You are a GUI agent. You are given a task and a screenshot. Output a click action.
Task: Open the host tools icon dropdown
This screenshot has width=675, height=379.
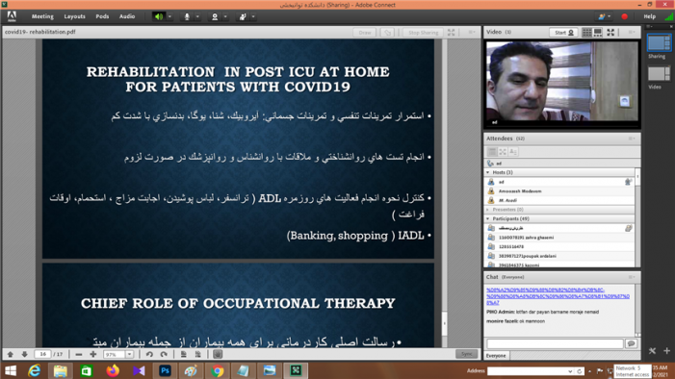coord(605,16)
